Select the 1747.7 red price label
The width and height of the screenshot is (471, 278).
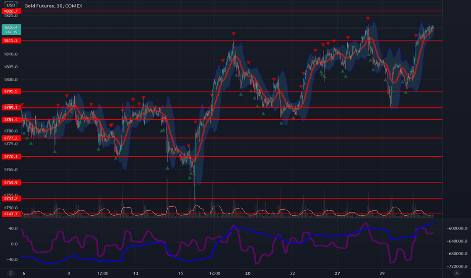click(12, 214)
